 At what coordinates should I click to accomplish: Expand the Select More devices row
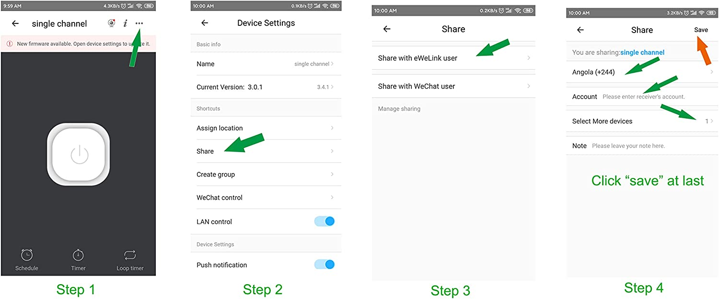point(642,121)
